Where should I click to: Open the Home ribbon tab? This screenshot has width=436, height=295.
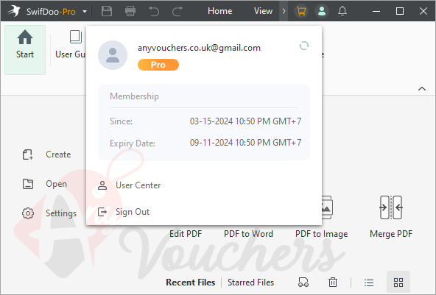[x=220, y=11]
